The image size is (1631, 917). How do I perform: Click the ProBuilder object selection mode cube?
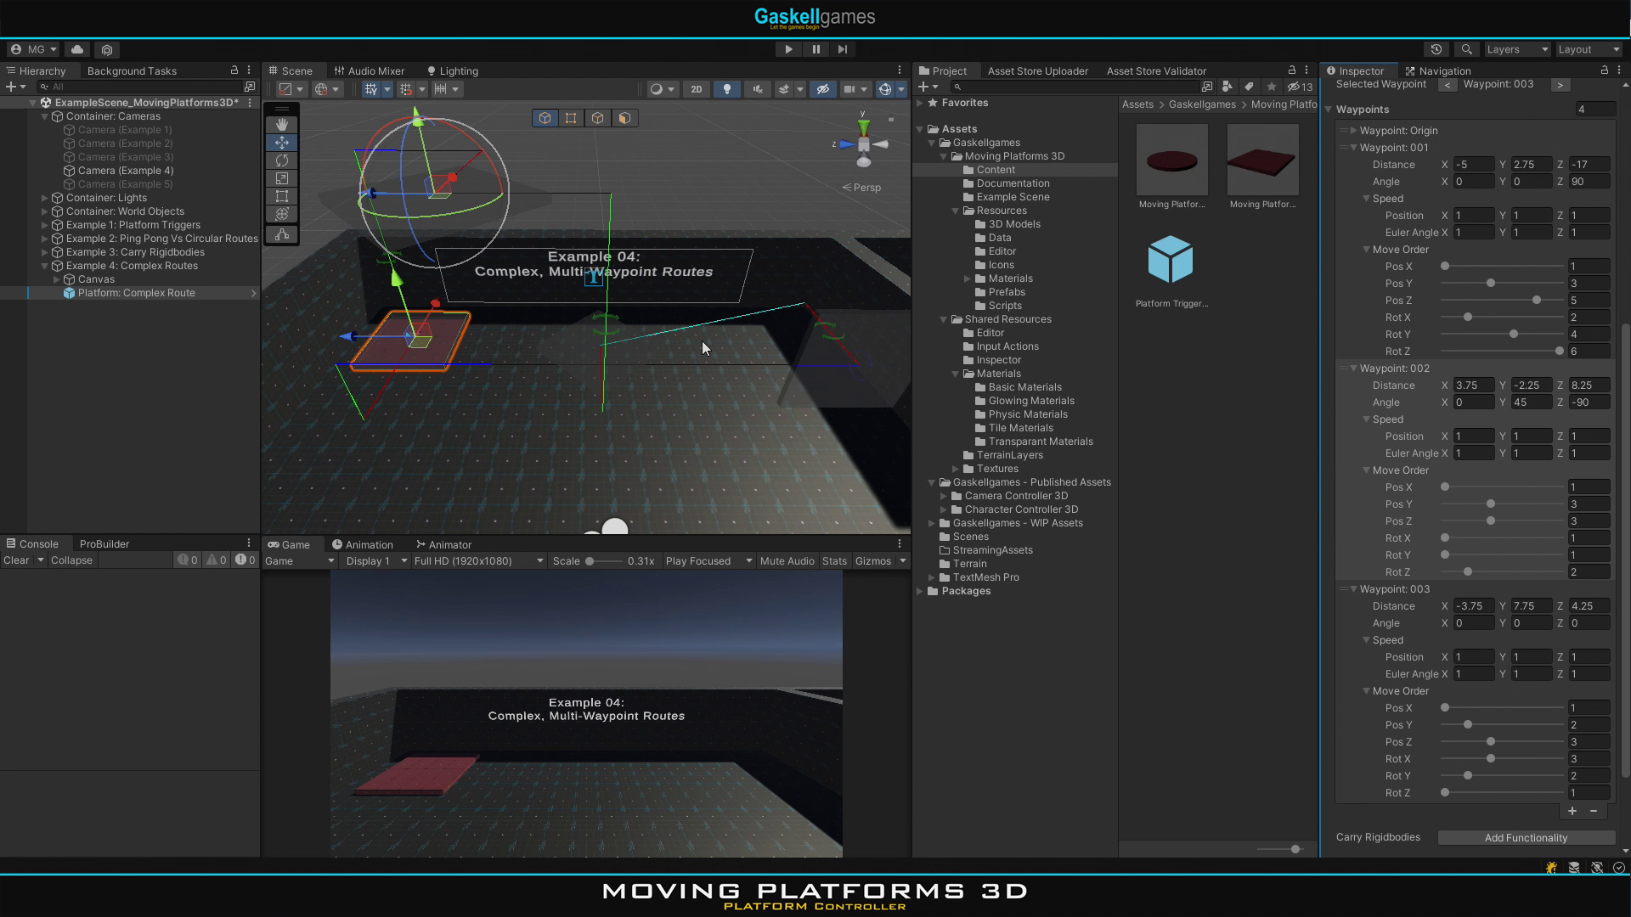pos(545,118)
